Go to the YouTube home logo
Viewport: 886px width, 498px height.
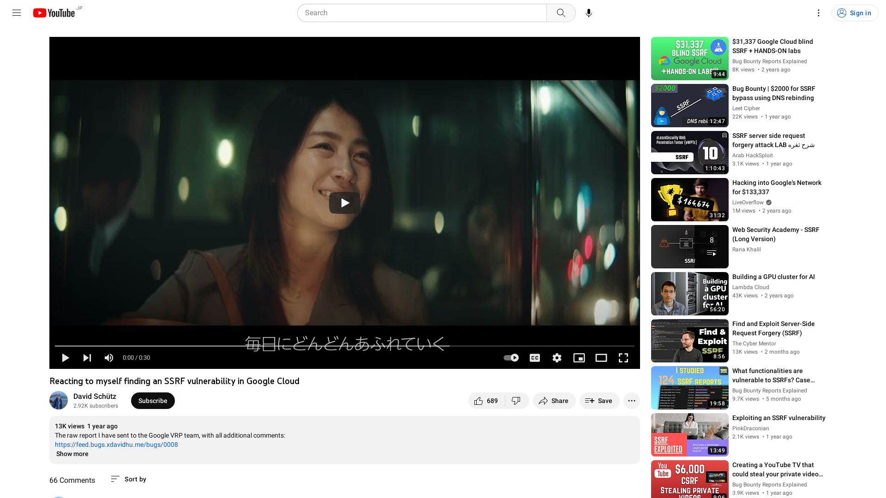54,13
